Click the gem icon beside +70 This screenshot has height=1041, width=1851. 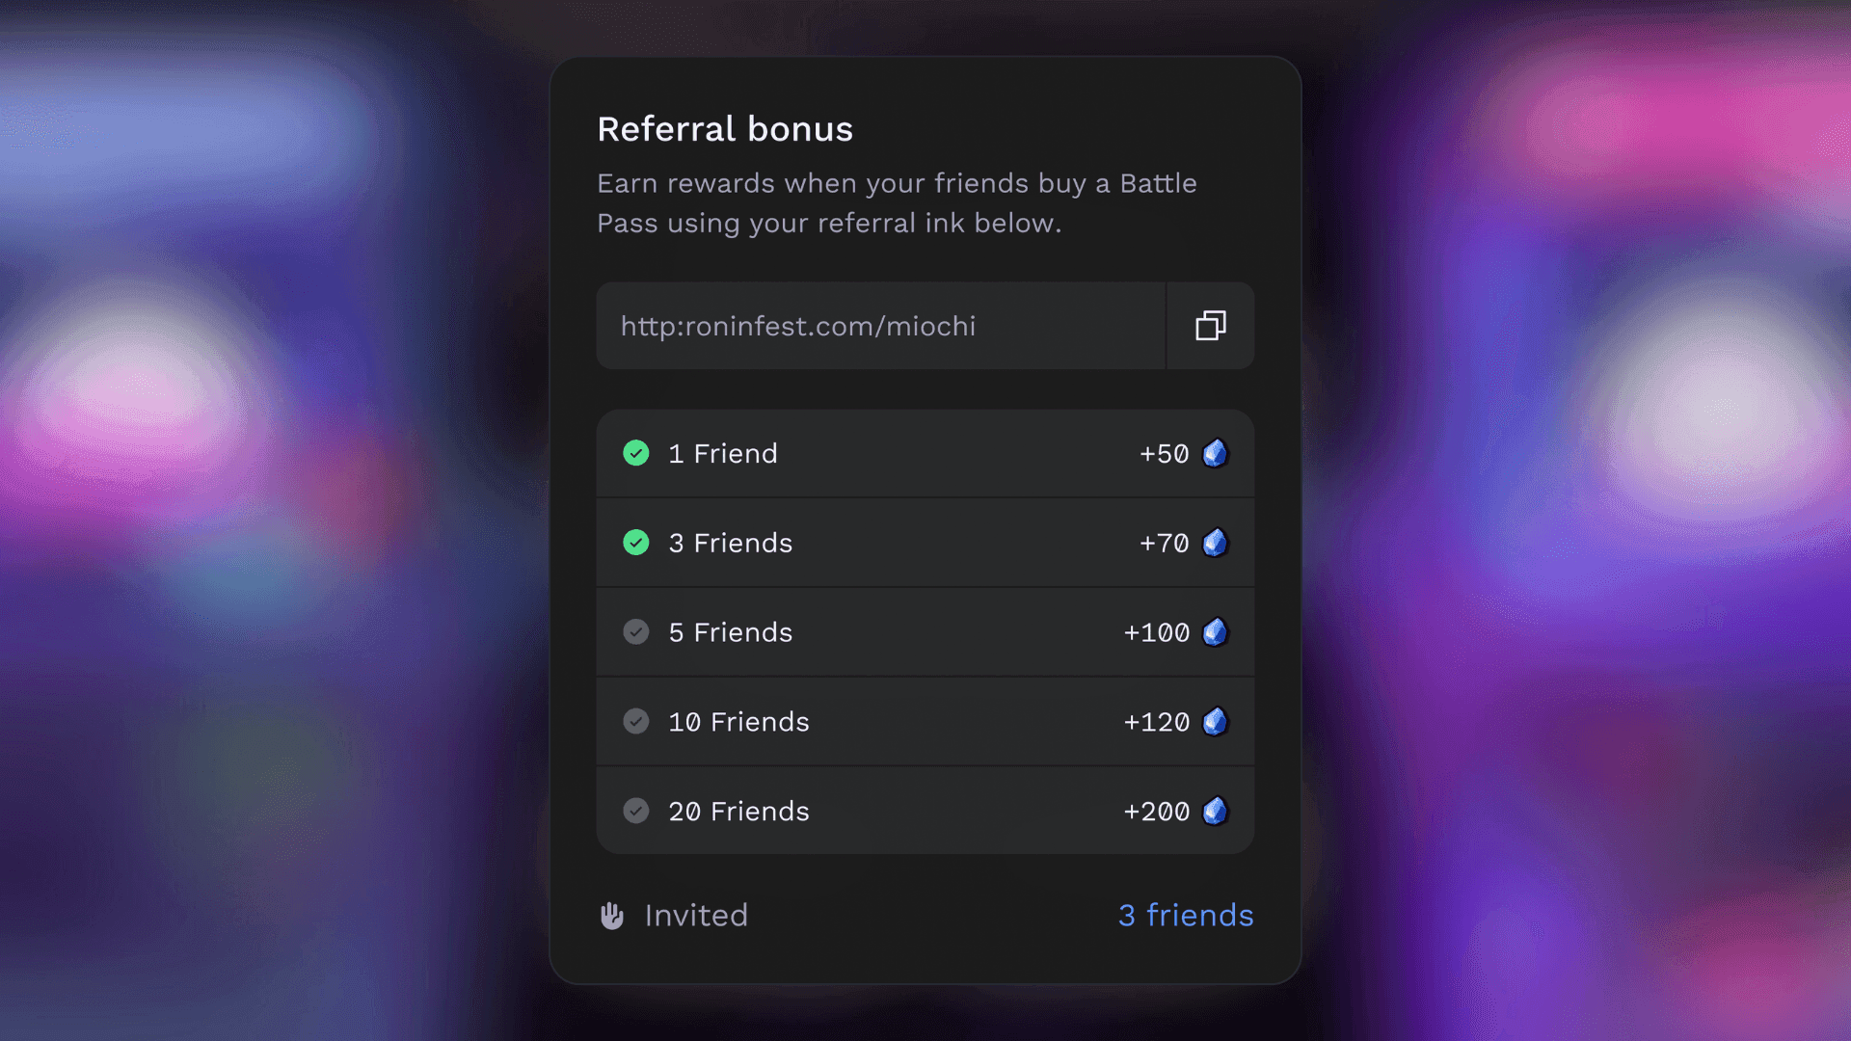[1215, 543]
